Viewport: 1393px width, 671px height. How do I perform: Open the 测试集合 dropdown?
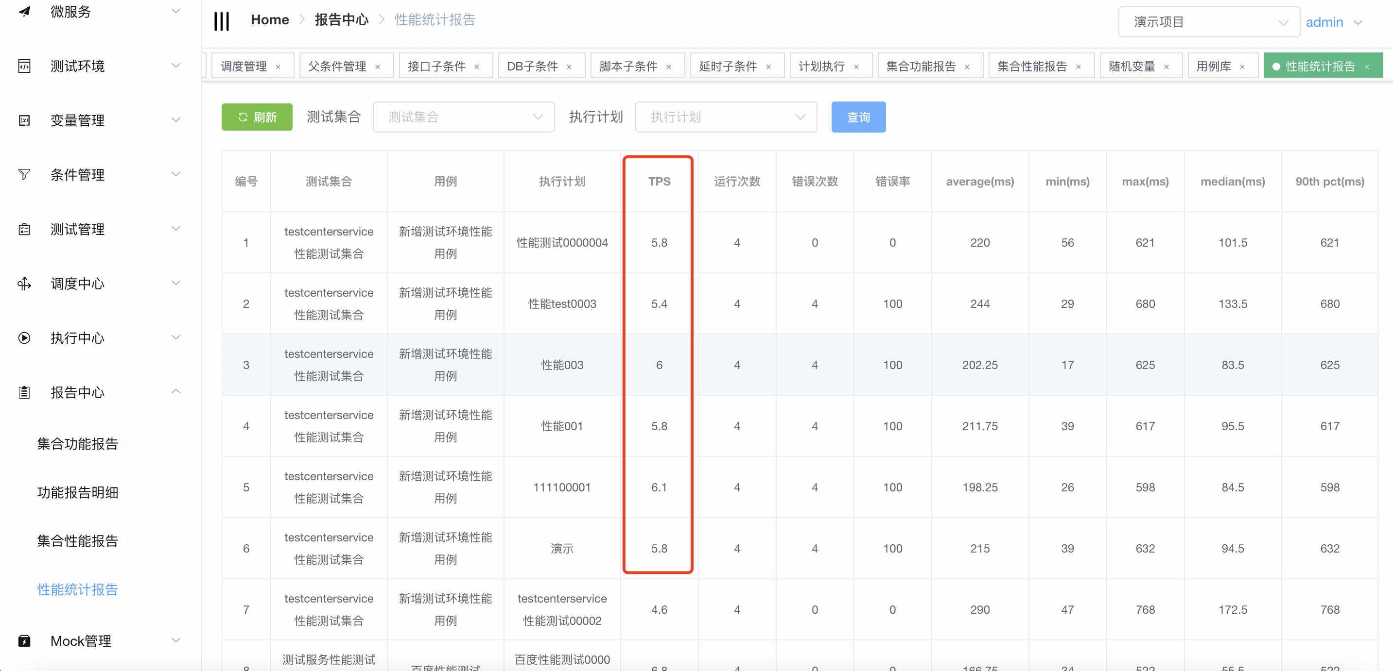(x=463, y=117)
